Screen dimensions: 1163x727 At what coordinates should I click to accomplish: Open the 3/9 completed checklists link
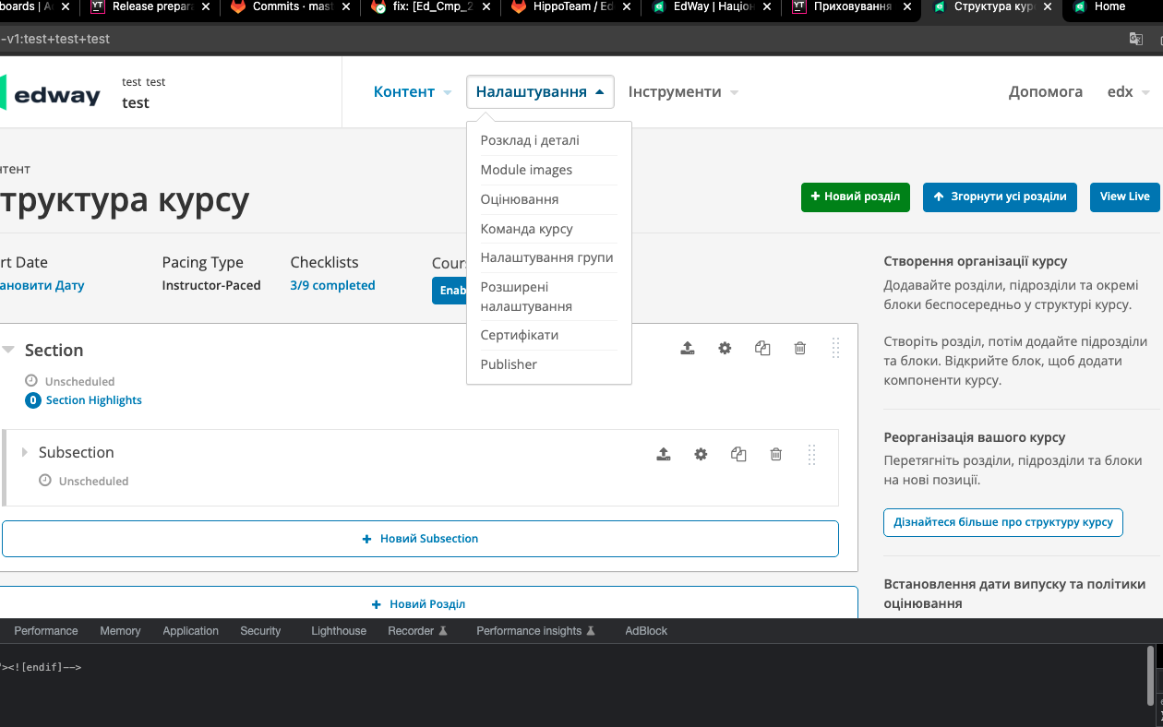pos(332,286)
